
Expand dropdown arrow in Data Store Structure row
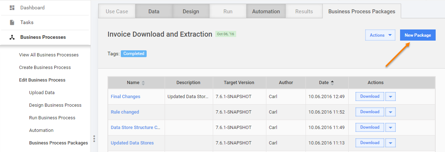pyautogui.click(x=390, y=128)
